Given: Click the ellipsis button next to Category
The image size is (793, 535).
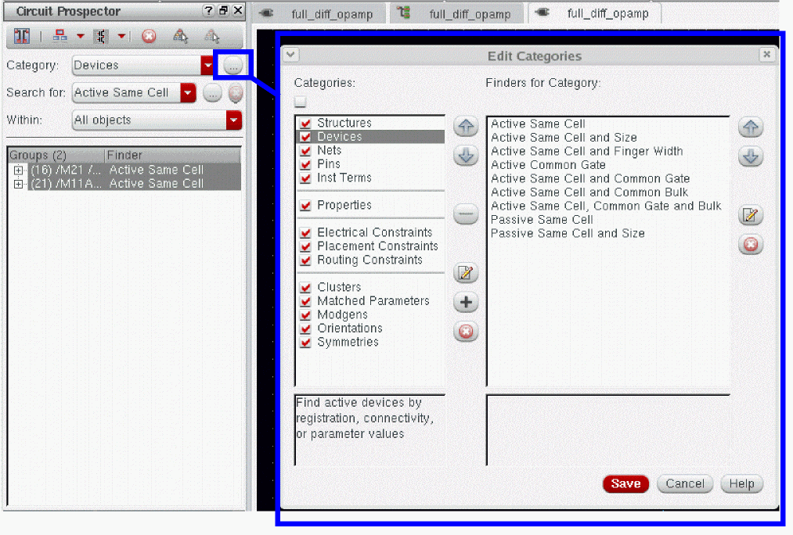Looking at the screenshot, I should click(232, 65).
